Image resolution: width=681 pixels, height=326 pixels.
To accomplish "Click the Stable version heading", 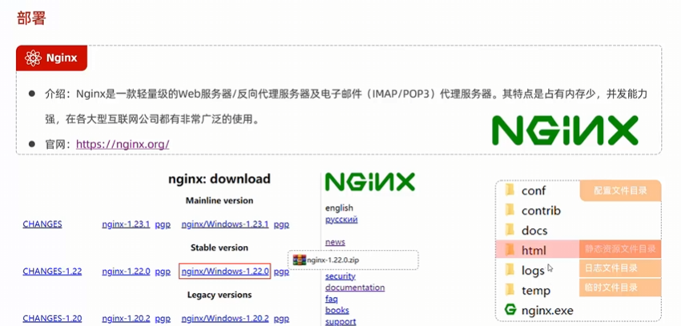I will coord(220,248).
